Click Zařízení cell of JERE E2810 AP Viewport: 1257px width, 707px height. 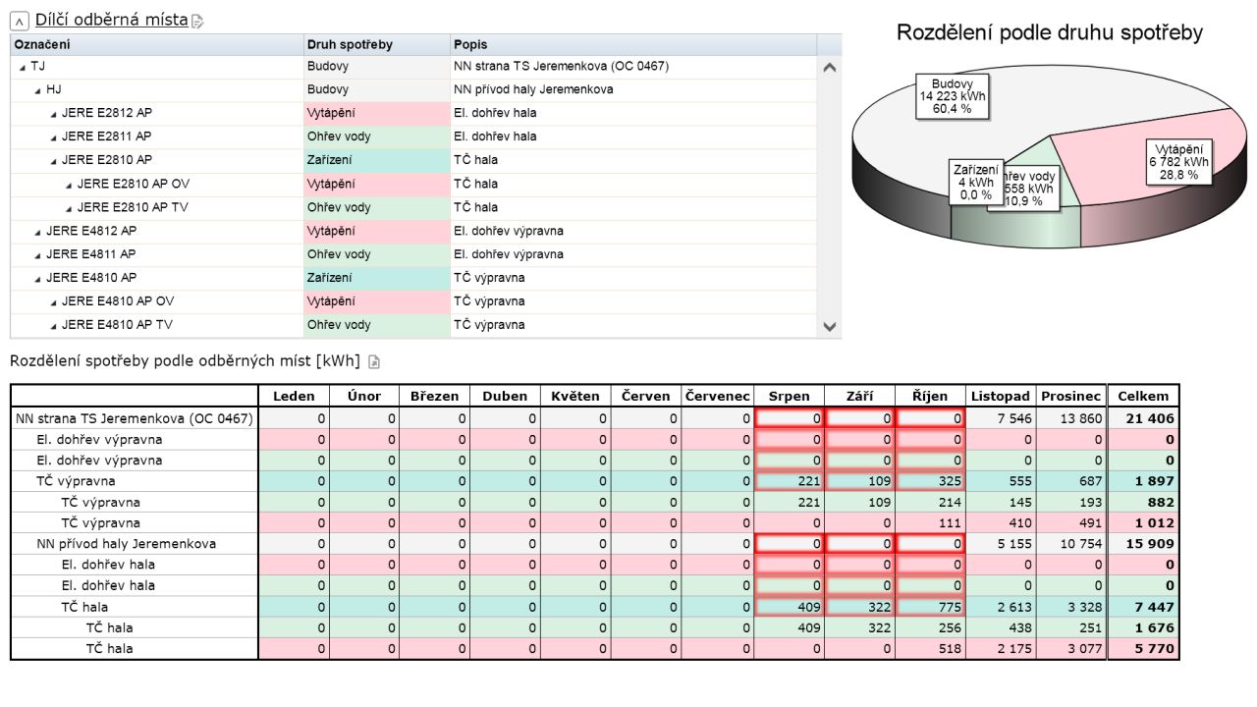[x=377, y=160]
